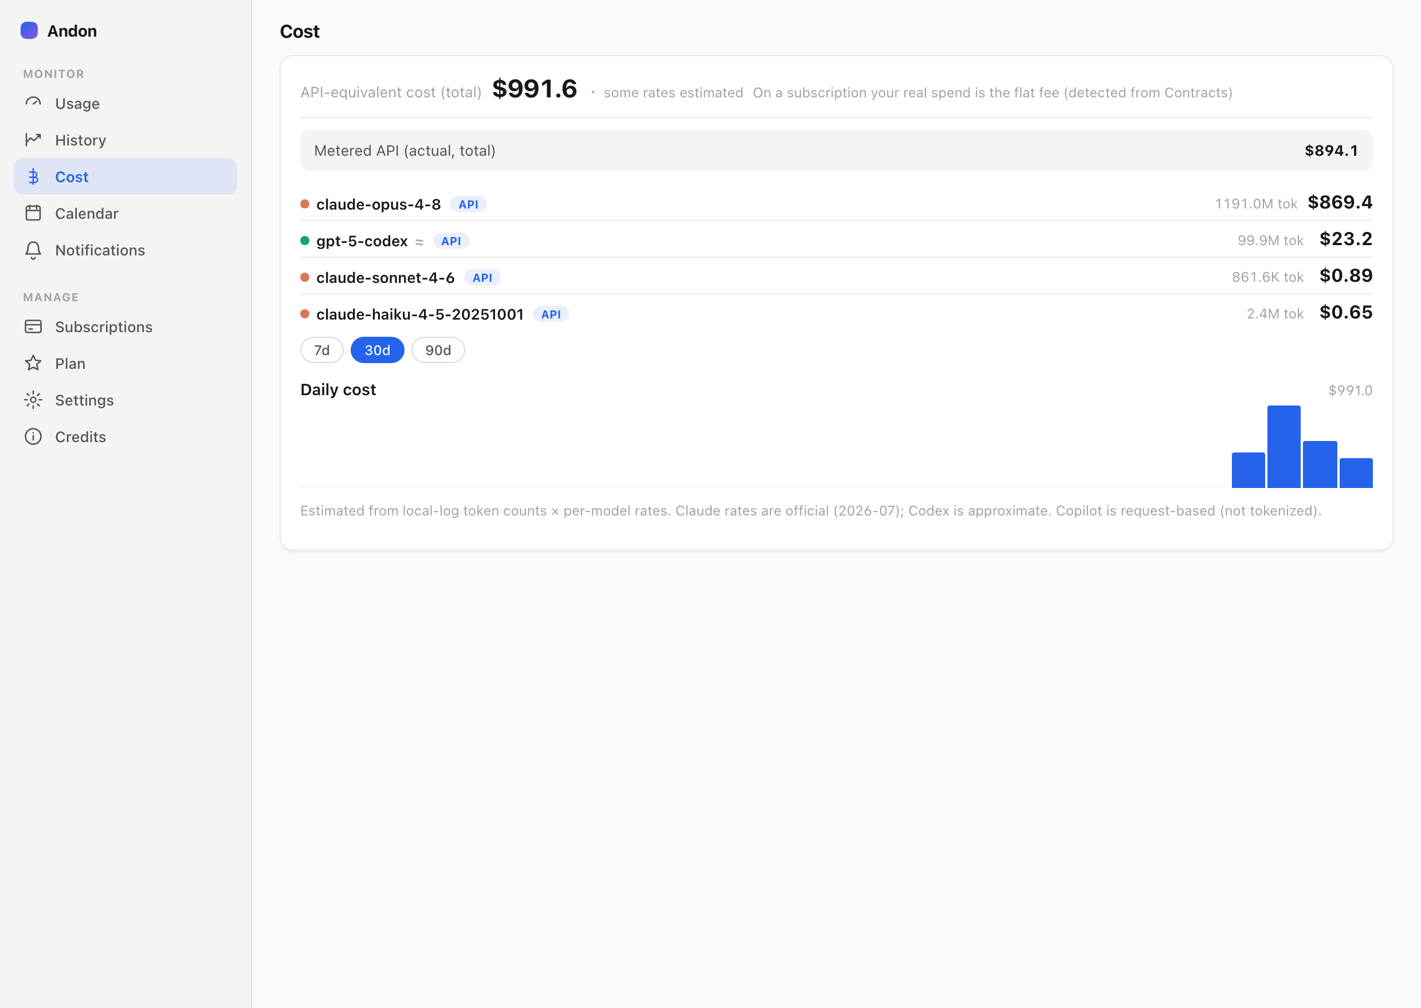Click the $991.0 chart scale label
Viewport: 1421px width, 1008px height.
tap(1349, 391)
